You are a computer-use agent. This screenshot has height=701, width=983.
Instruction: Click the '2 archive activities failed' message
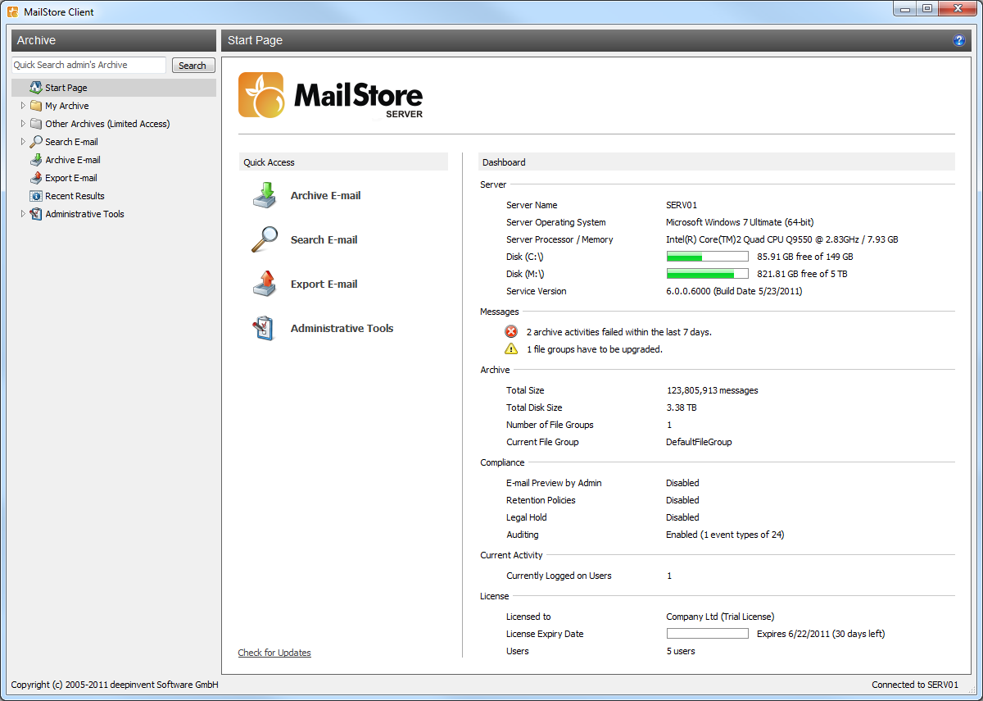618,332
